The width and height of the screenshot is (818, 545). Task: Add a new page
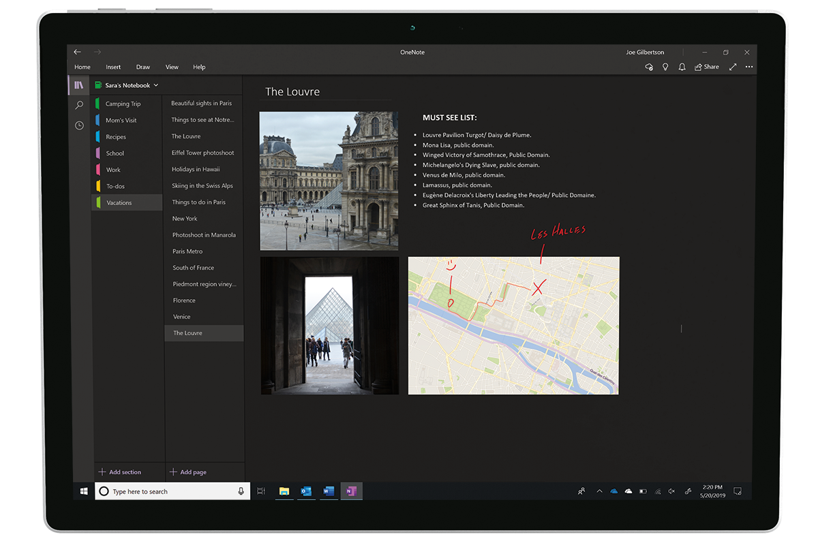189,471
